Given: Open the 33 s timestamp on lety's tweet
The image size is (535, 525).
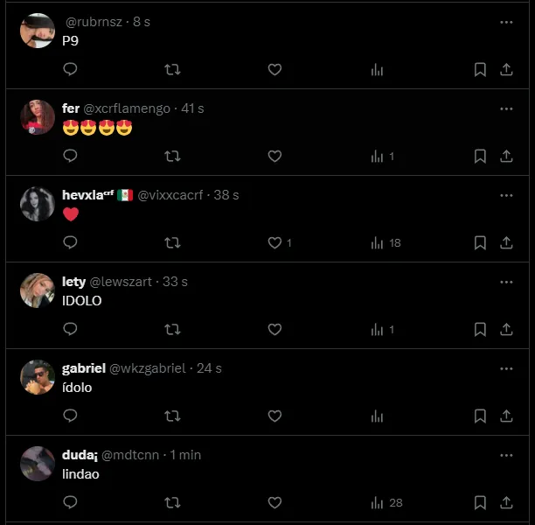Looking at the screenshot, I should click(175, 282).
